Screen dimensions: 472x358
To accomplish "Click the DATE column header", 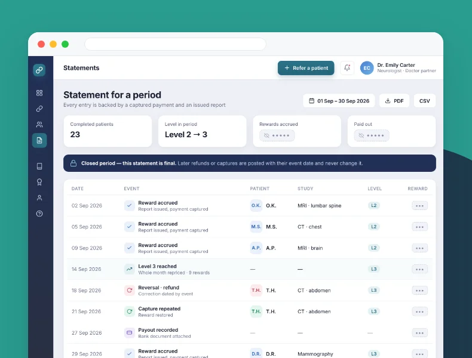I will 77,189.
